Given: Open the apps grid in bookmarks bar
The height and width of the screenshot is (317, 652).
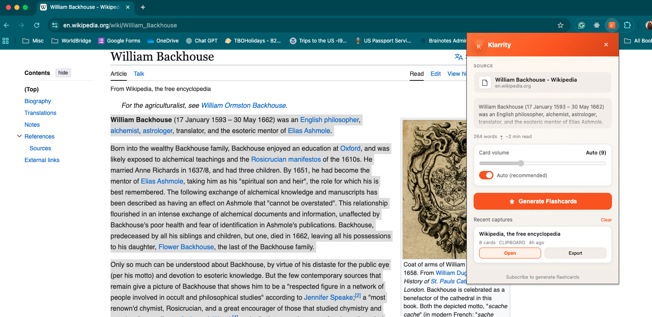Looking at the screenshot, I should [x=5, y=41].
